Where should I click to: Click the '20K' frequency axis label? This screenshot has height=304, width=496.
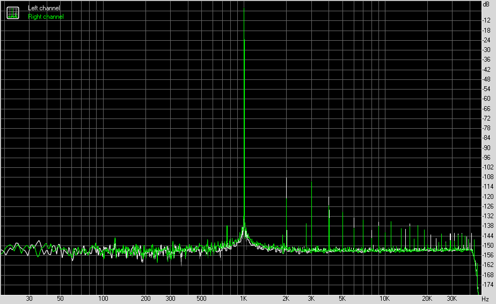(x=427, y=299)
